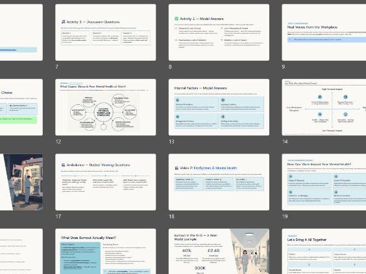Select slide 14 impact quadrant chart thumbnail
Screen dimensions: 366x274
tap(324, 107)
